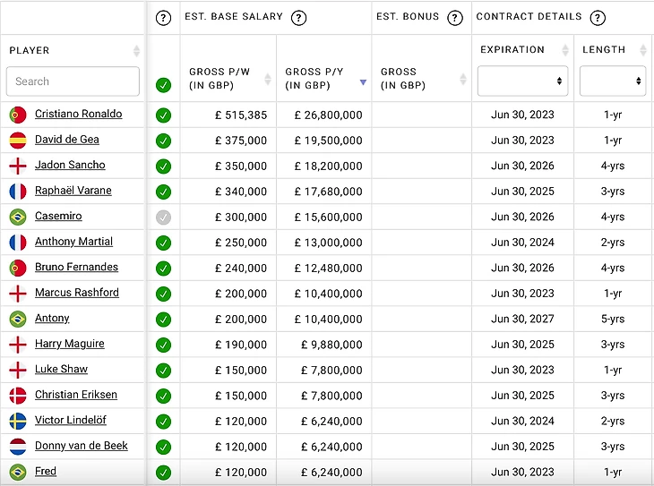
Task: Open the Expiration filter dropdown
Action: [523, 81]
